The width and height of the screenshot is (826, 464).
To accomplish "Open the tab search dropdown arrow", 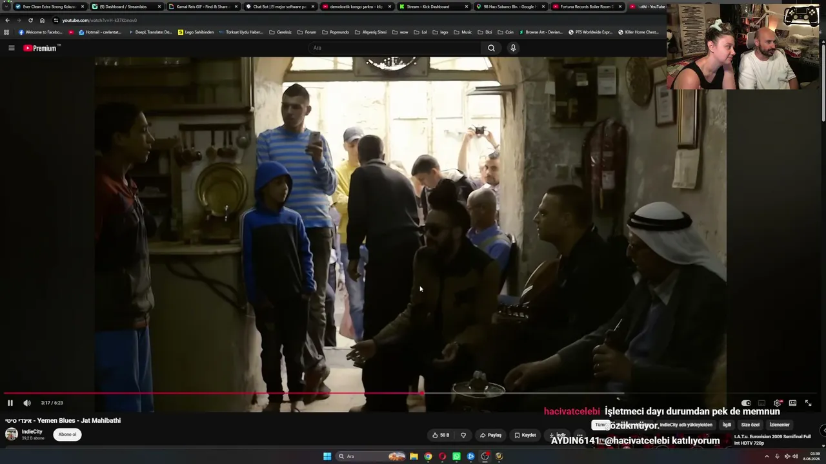I will coord(6,6).
